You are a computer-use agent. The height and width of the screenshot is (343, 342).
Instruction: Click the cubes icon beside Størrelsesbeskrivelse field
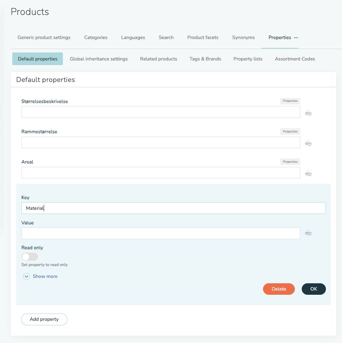308,113
